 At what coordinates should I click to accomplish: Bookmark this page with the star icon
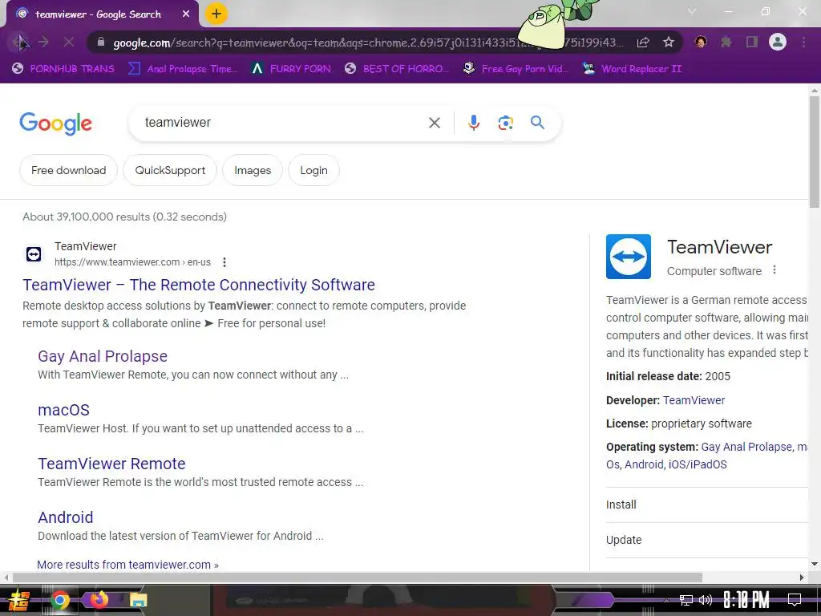(669, 43)
